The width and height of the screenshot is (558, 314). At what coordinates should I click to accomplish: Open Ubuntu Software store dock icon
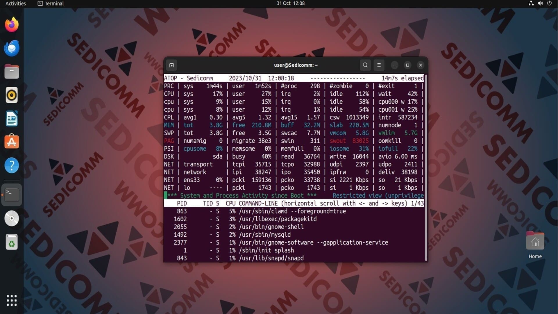pyautogui.click(x=12, y=142)
